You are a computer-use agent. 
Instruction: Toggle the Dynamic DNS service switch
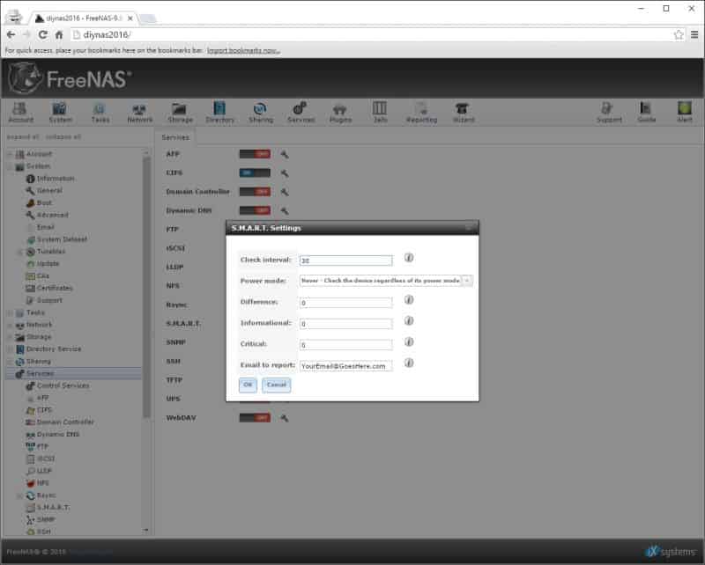pos(255,210)
